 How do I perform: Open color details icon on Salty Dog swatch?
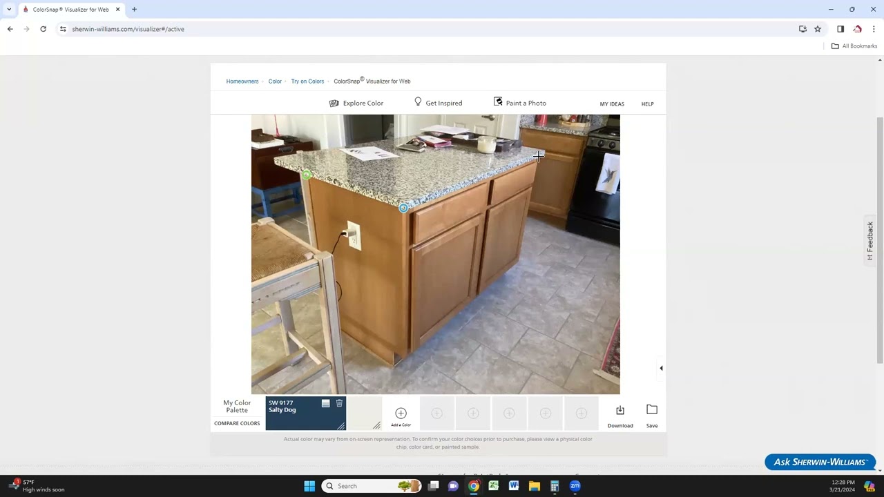pyautogui.click(x=326, y=403)
